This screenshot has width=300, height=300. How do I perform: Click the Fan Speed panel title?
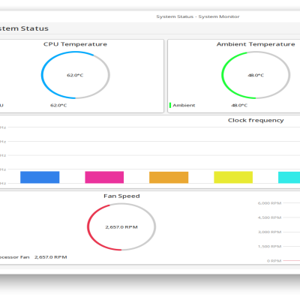121,196
